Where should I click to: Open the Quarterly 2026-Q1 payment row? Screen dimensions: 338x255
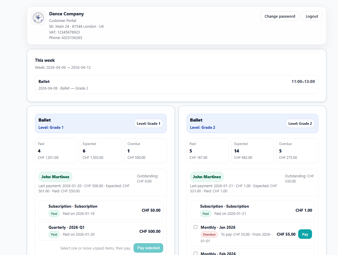tap(101, 231)
